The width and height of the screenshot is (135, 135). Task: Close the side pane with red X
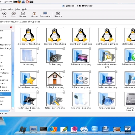coord(11,27)
